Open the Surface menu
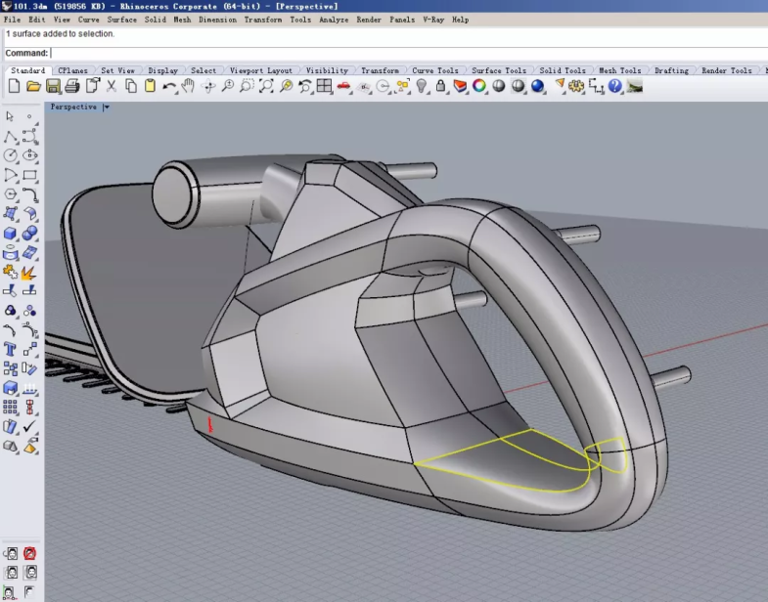 point(121,20)
